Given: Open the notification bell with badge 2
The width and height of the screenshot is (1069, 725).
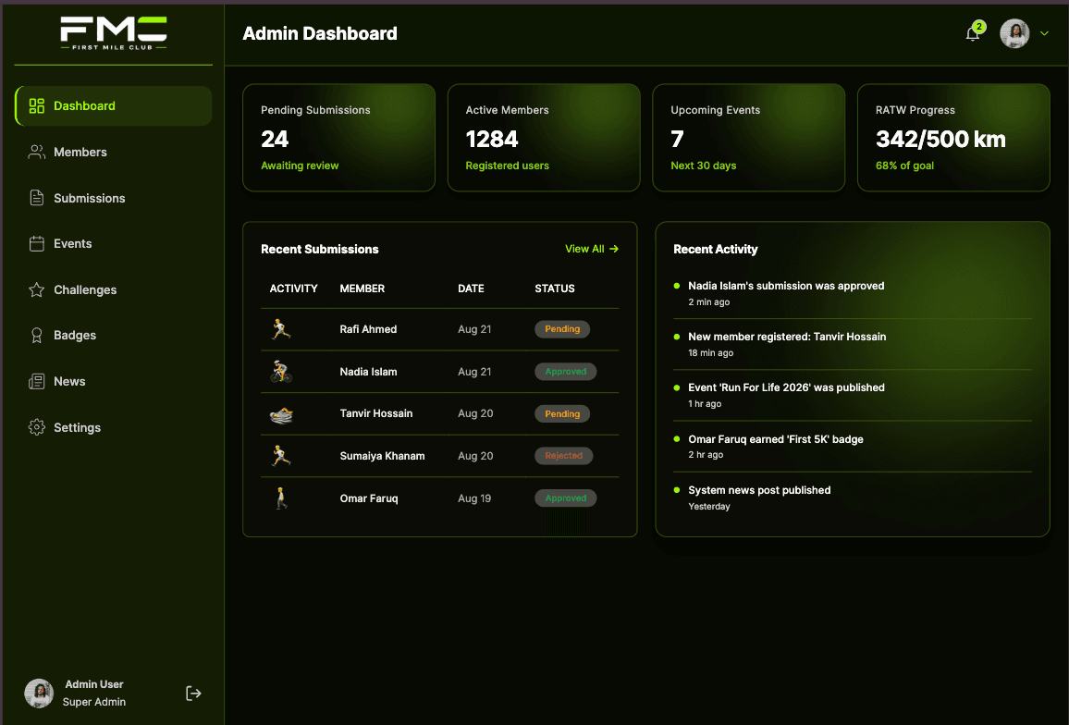Looking at the screenshot, I should pos(974,32).
